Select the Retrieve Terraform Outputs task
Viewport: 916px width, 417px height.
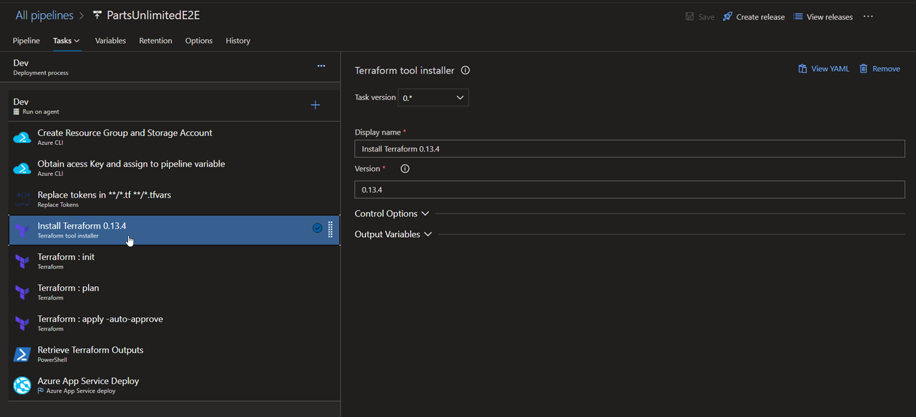coord(174,355)
